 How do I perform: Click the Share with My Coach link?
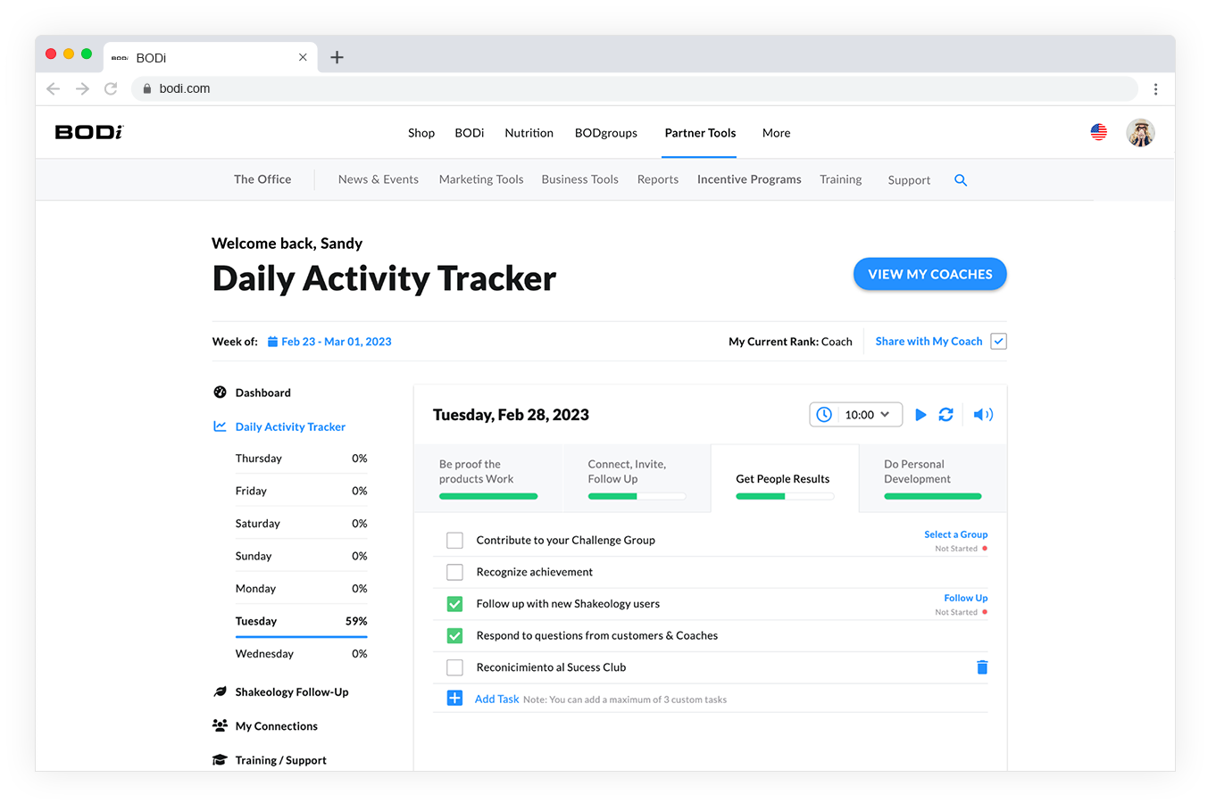click(x=929, y=342)
